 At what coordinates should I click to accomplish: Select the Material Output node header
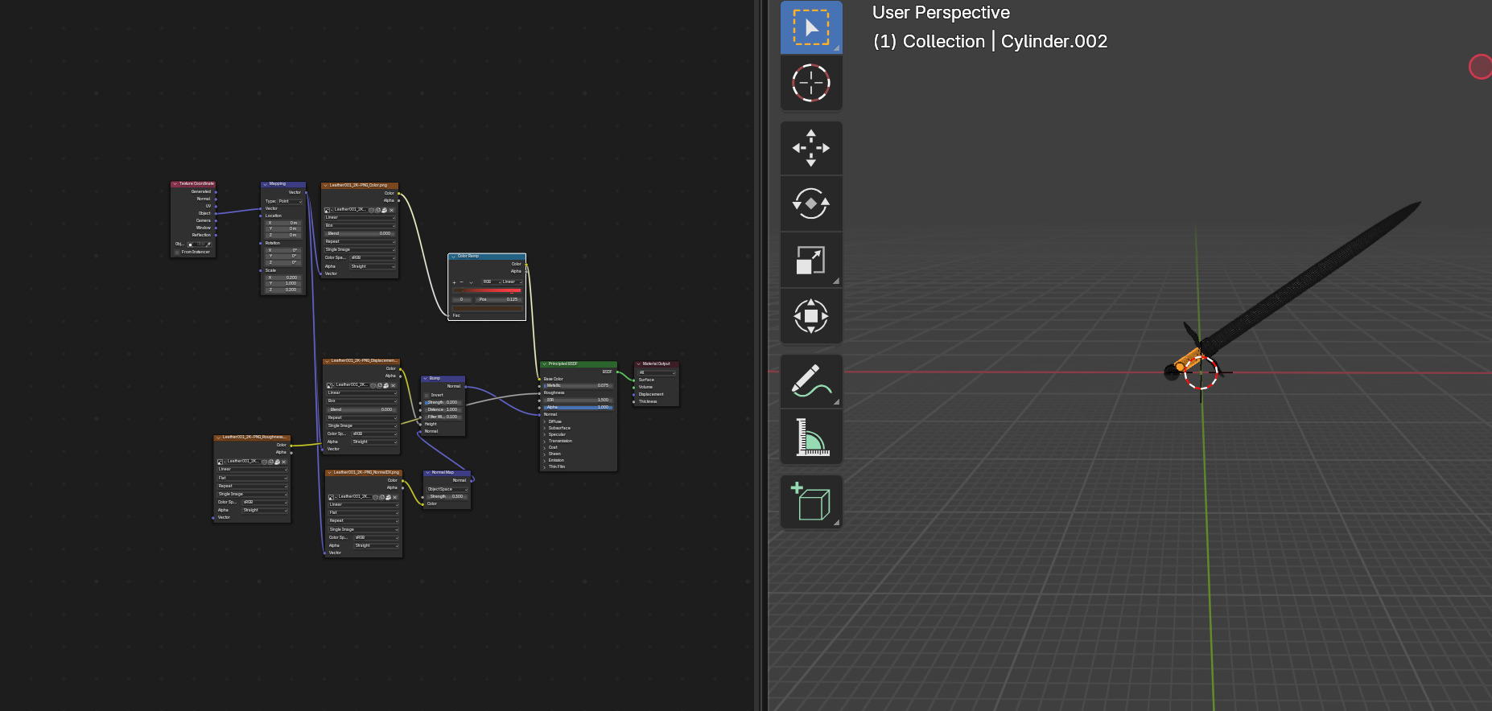(x=657, y=364)
